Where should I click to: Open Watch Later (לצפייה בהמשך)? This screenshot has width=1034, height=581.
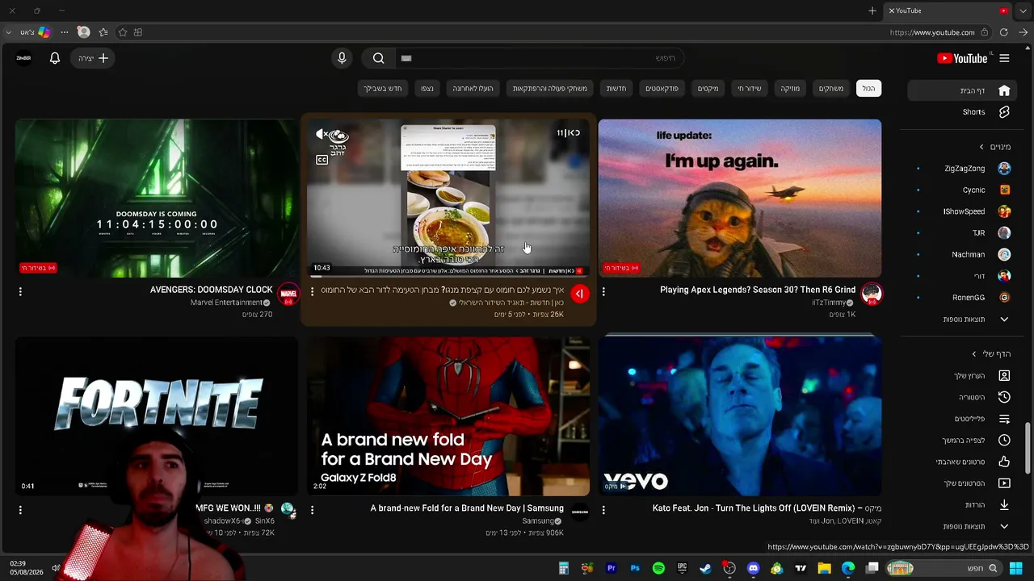click(x=964, y=440)
